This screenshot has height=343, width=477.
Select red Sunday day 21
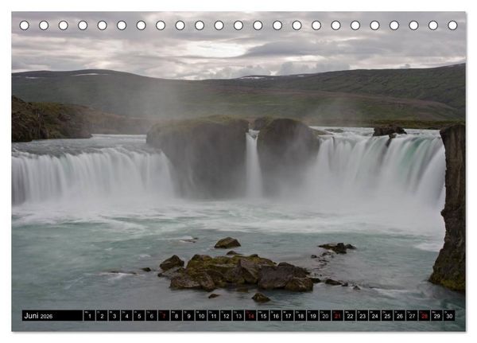tap(338, 316)
